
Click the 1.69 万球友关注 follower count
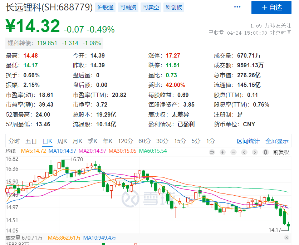tap(271, 25)
